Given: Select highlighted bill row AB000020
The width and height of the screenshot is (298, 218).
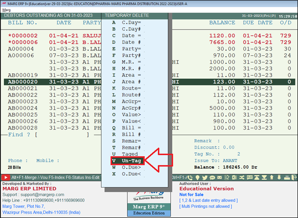Looking at the screenshot, I should point(149,82).
